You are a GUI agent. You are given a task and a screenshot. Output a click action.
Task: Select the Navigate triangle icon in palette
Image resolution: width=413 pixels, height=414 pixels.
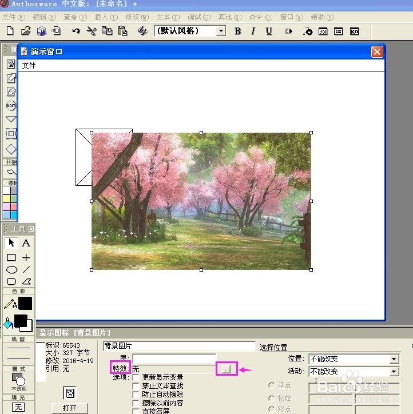(x=11, y=119)
